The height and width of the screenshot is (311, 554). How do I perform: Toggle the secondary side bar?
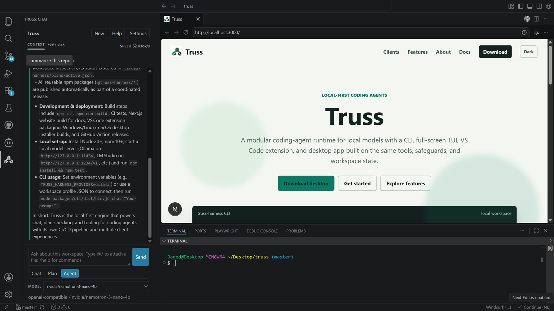click(x=539, y=6)
